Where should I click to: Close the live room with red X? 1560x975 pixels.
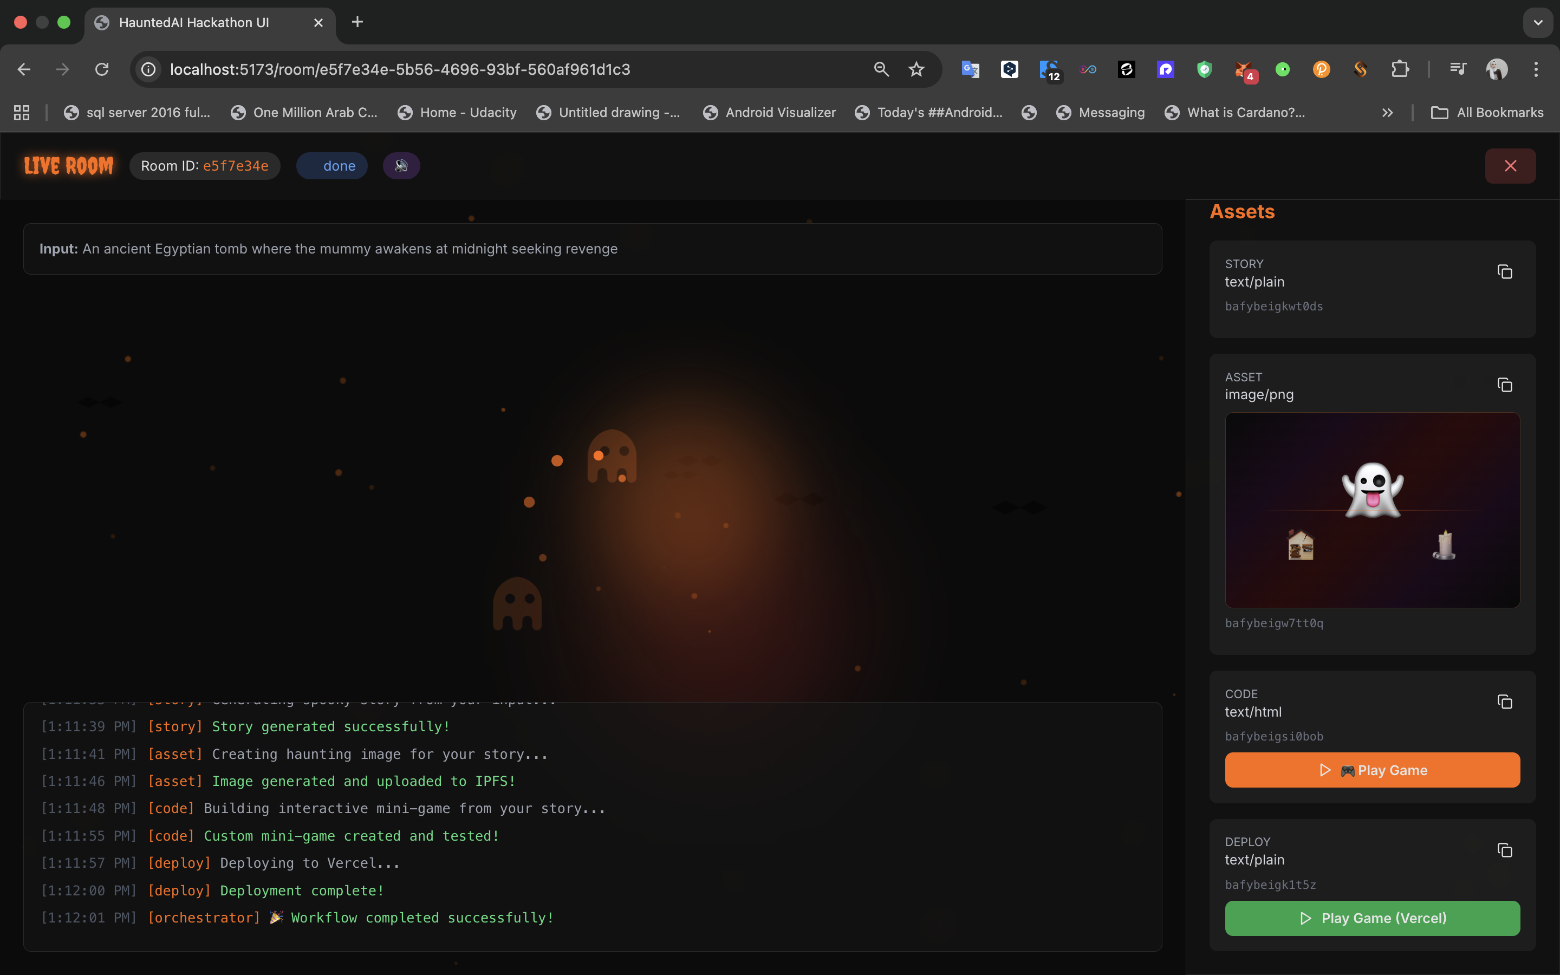pos(1510,166)
